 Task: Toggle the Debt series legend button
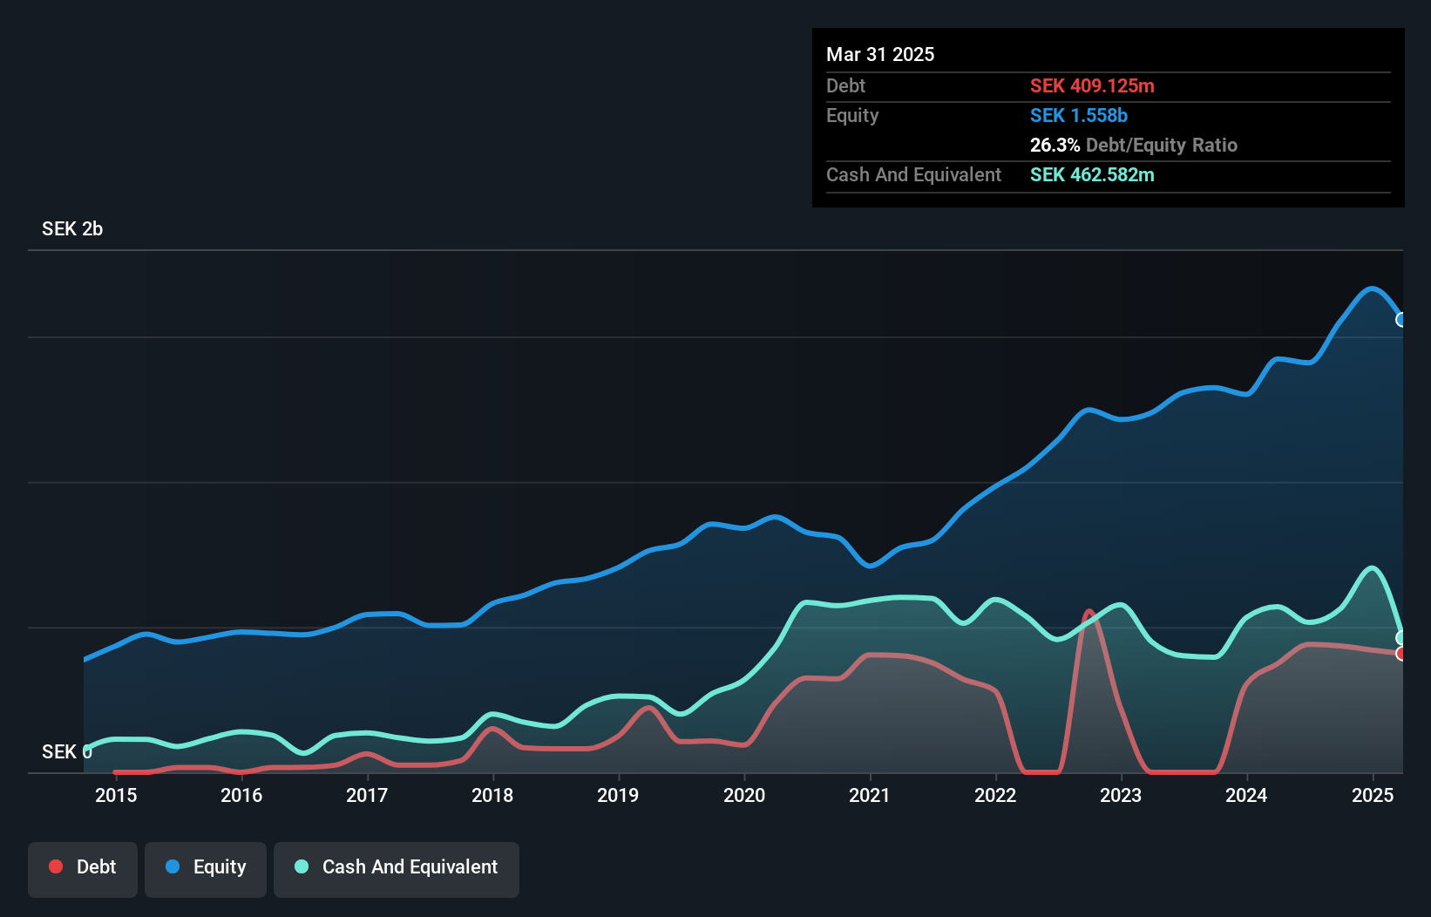coord(82,868)
